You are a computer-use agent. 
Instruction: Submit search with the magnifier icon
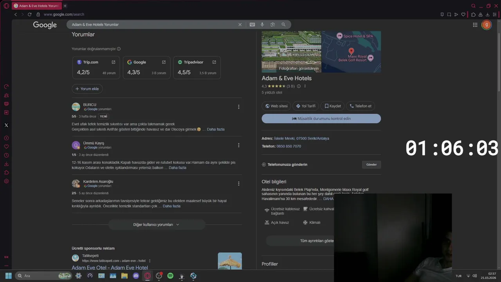[283, 24]
